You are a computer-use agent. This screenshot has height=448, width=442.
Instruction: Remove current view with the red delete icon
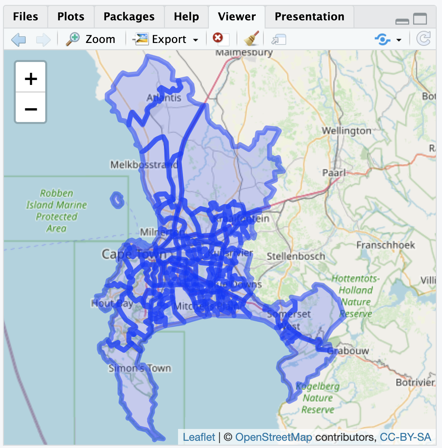tap(219, 38)
